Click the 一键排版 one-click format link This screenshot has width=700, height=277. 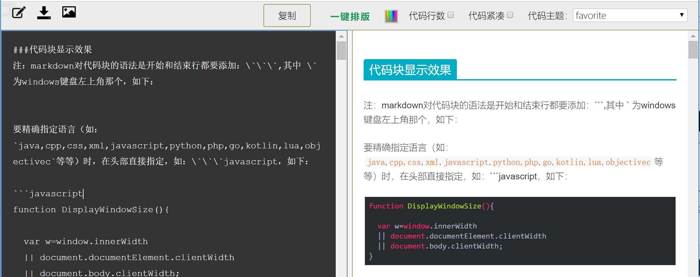pyautogui.click(x=350, y=16)
